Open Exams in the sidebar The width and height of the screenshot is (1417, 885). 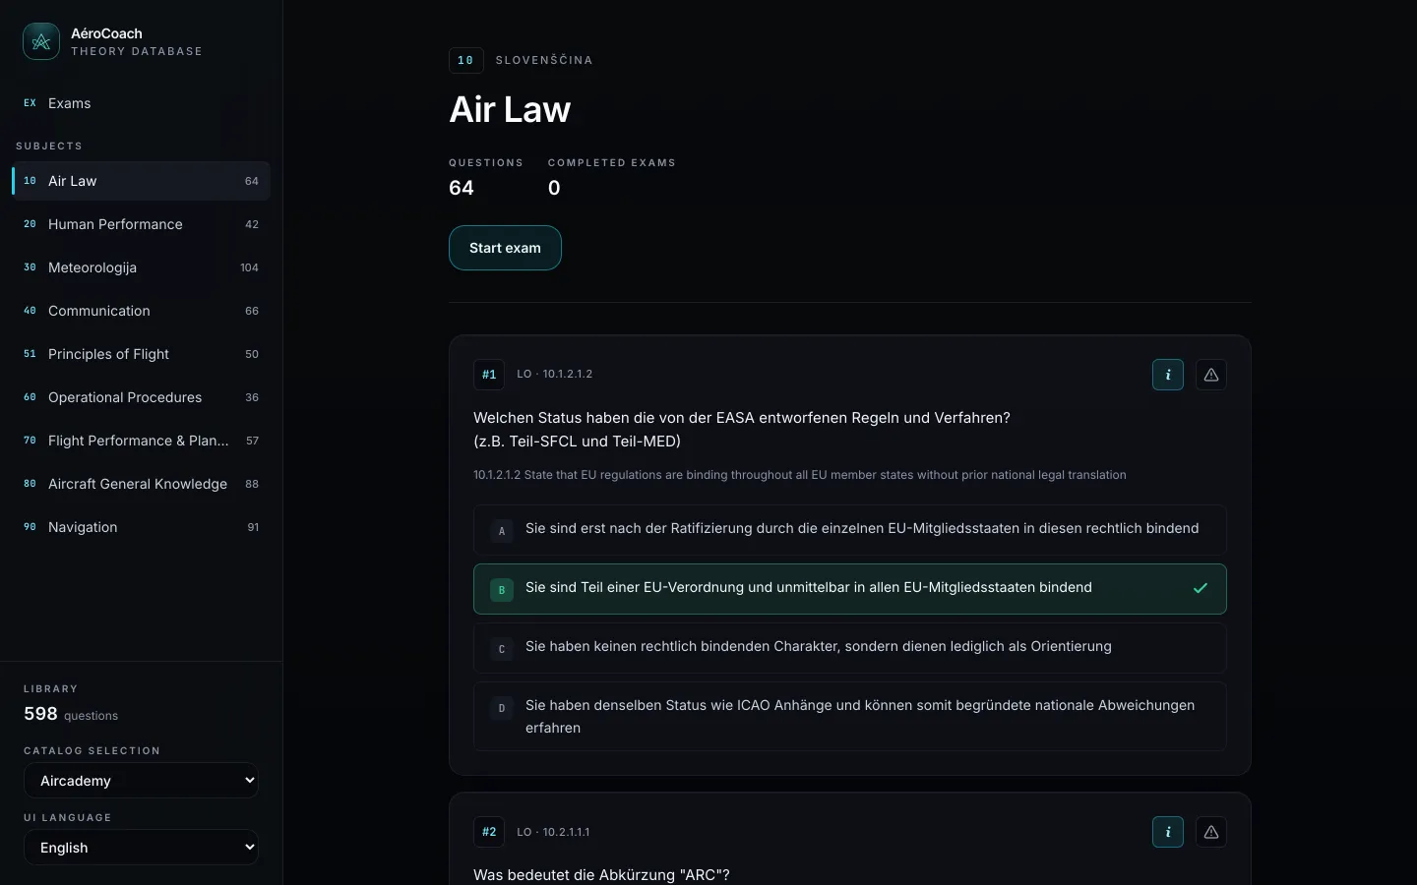[x=141, y=103]
